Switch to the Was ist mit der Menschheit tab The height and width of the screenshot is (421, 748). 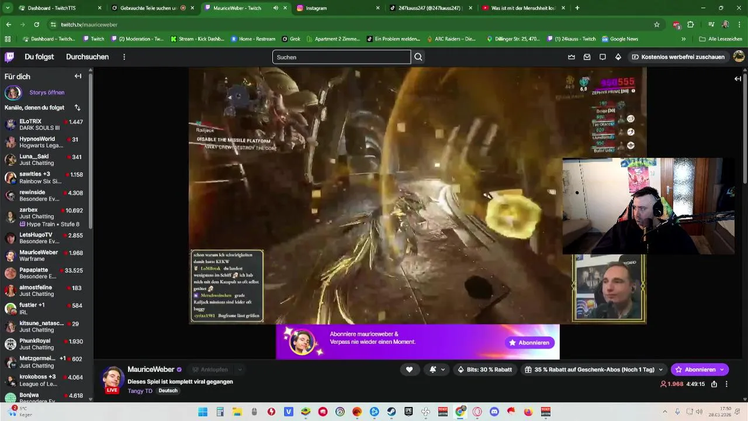[x=523, y=8]
